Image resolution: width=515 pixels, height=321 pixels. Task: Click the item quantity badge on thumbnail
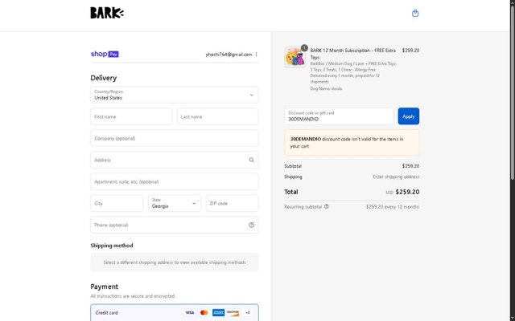point(304,48)
